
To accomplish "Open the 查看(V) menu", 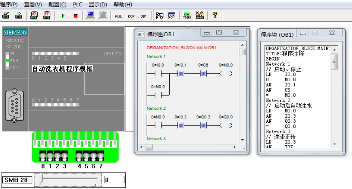I will 33,4.
